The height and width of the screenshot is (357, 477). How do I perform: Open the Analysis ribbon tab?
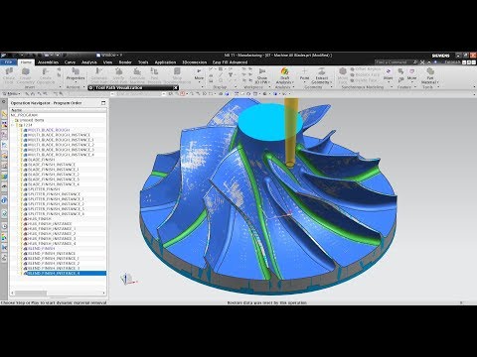89,62
